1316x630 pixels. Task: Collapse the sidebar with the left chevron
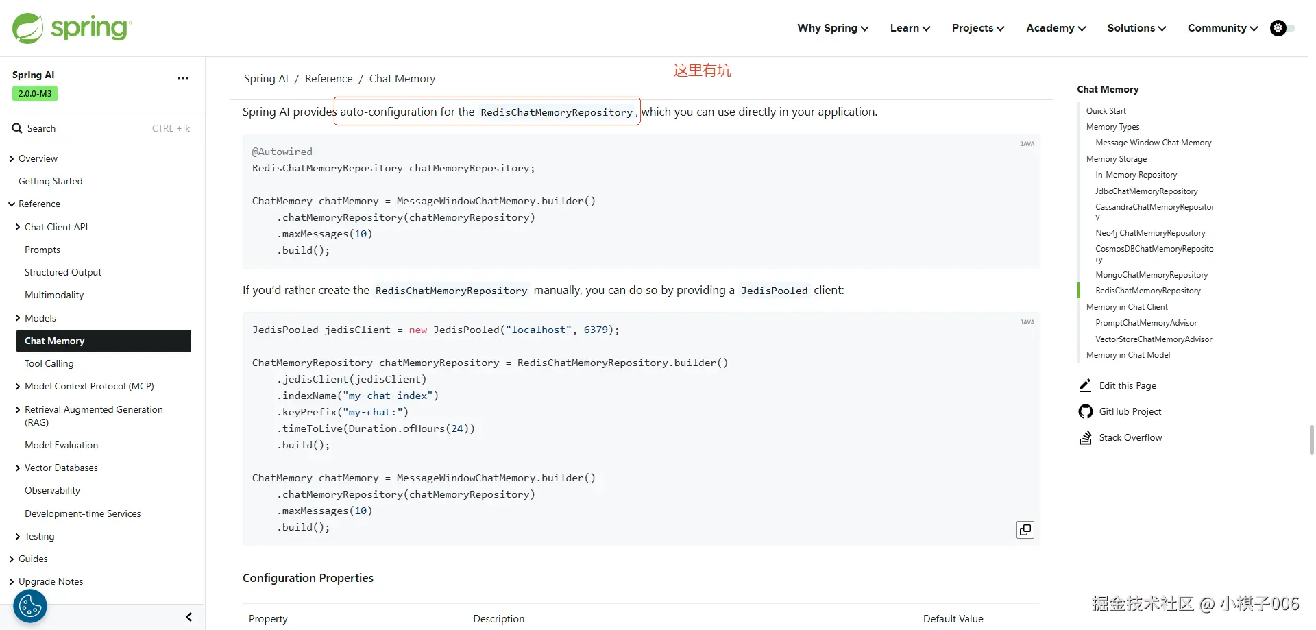point(188,617)
